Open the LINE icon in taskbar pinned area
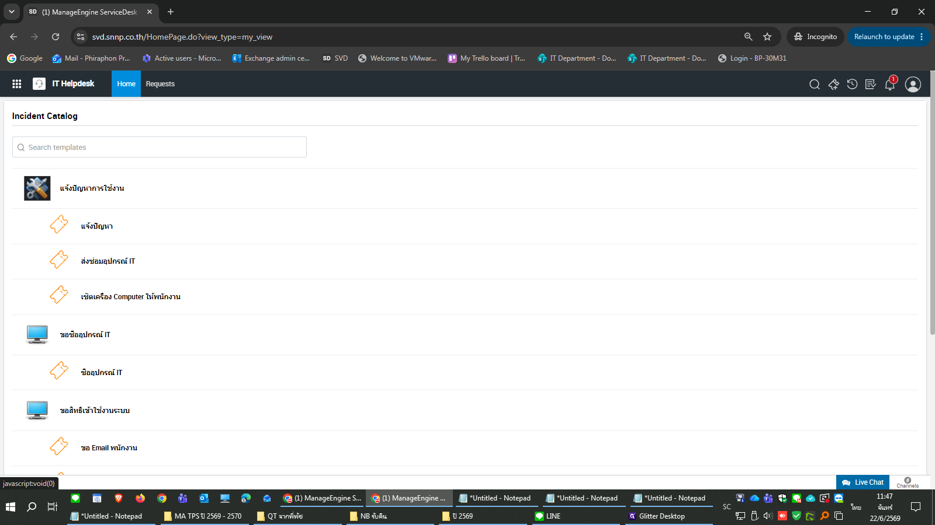This screenshot has width=935, height=525. (x=75, y=498)
